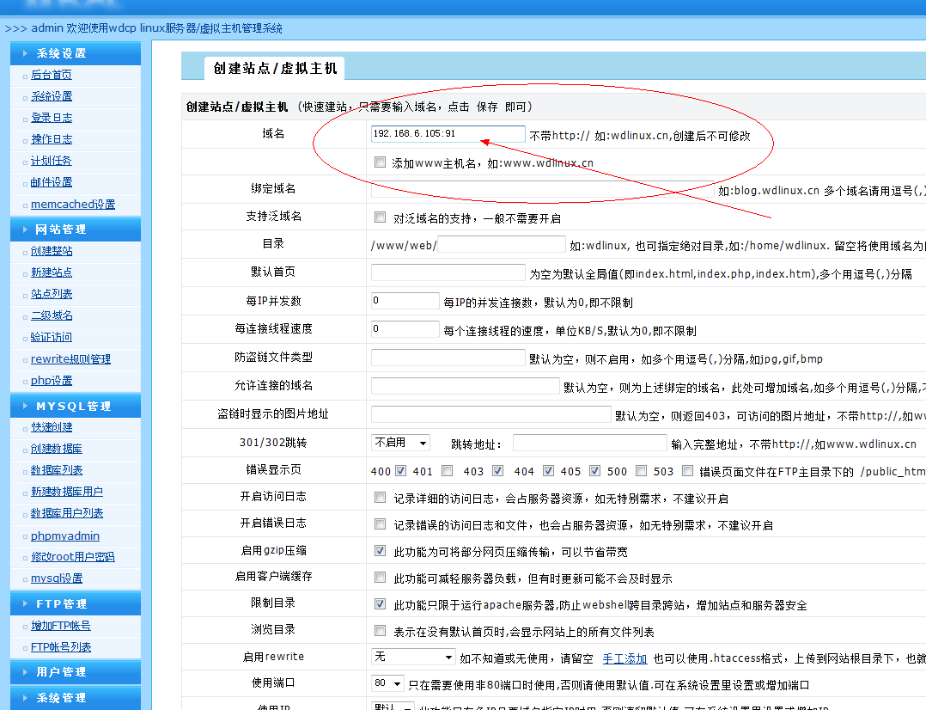This screenshot has width=926, height=710.
Task: Enable 浏览目录 checkbox
Action: click(380, 631)
